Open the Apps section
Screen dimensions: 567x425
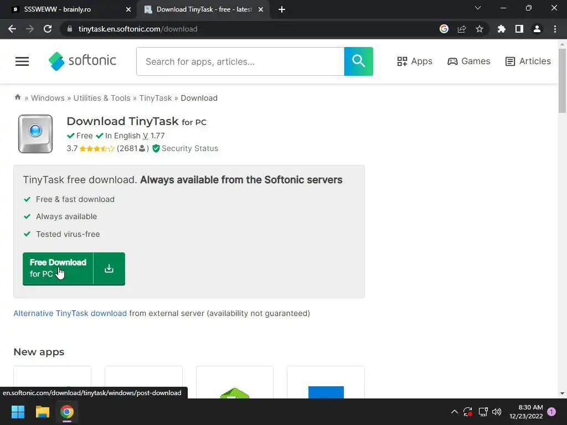414,61
